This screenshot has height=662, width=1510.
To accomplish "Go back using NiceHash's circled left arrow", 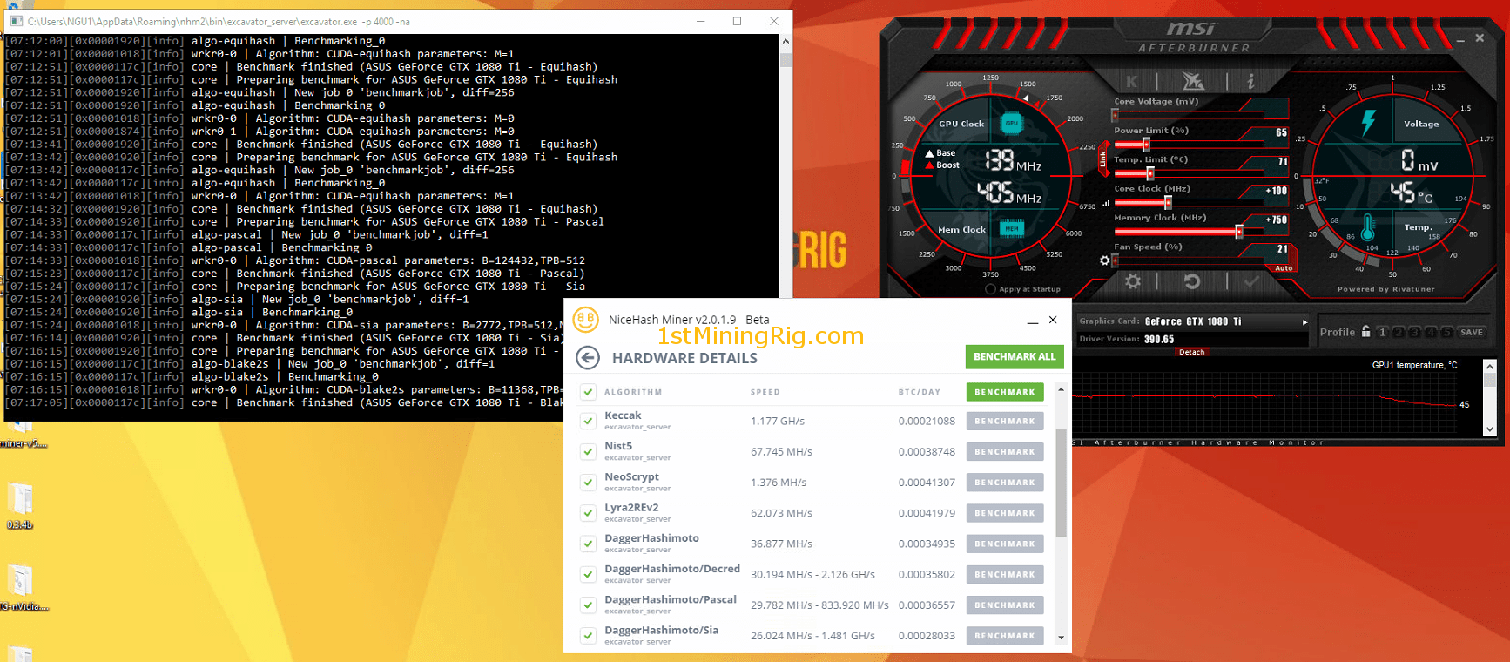I will point(588,357).
